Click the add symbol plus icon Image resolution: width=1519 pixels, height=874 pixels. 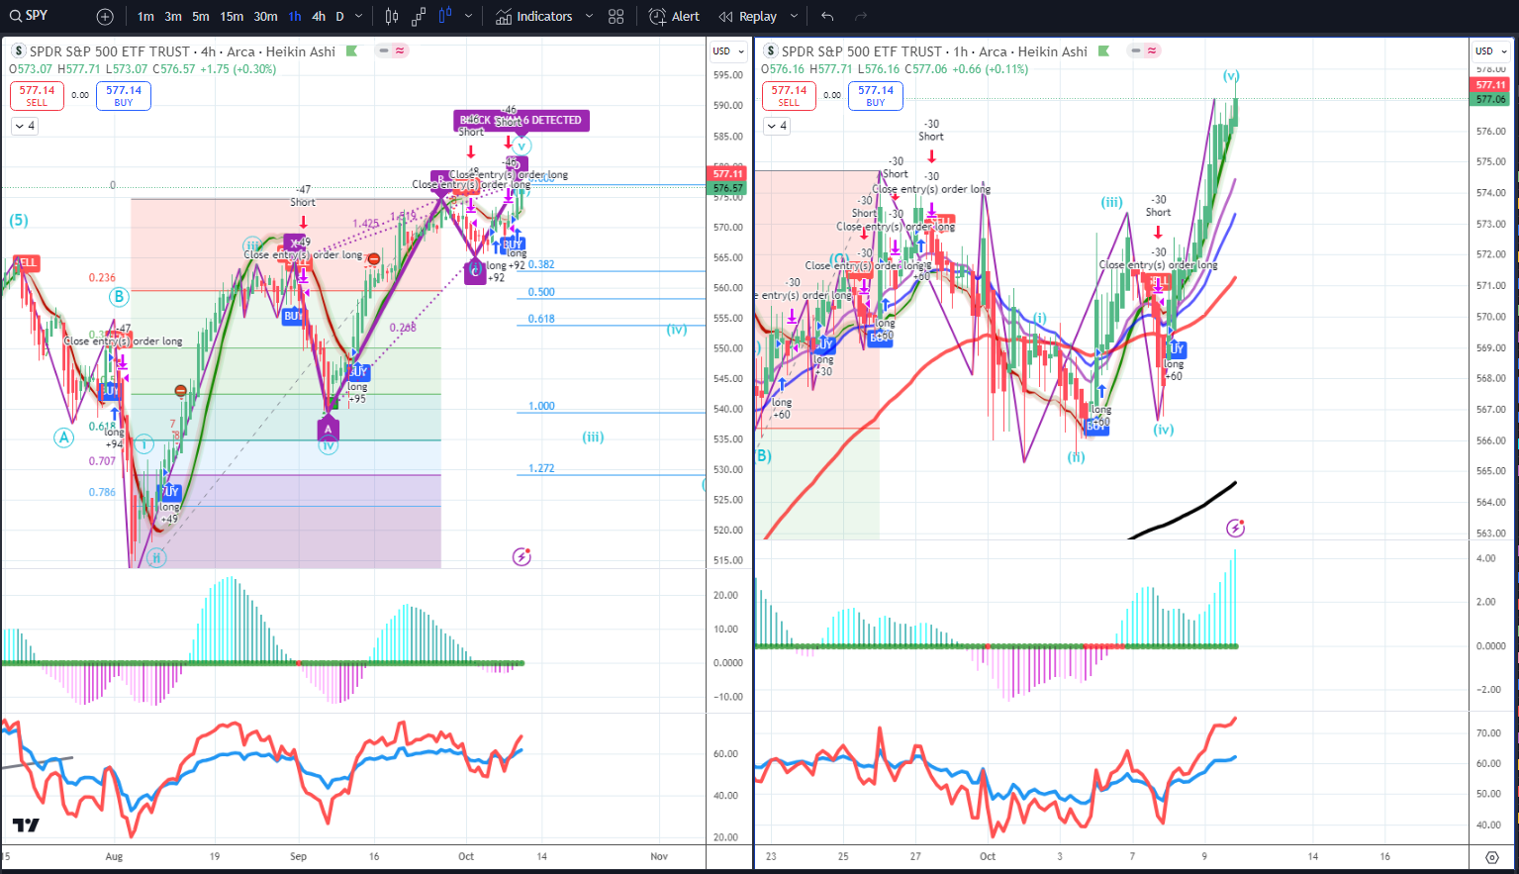click(105, 17)
